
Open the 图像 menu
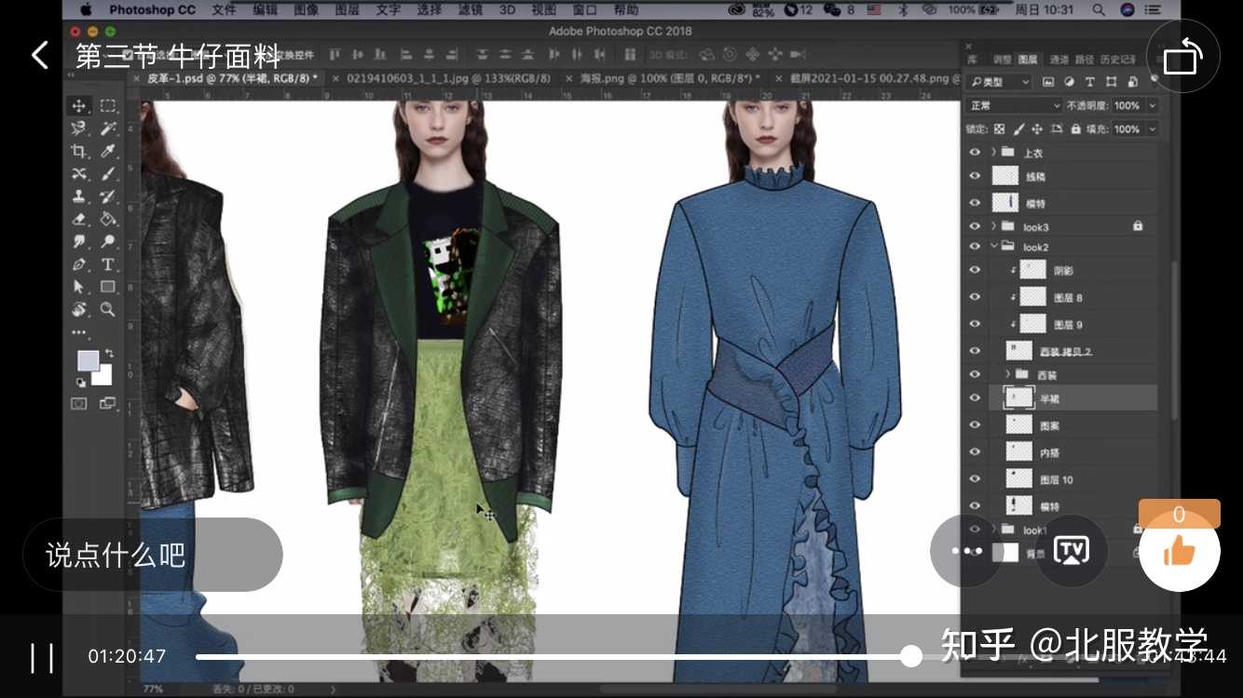point(307,10)
